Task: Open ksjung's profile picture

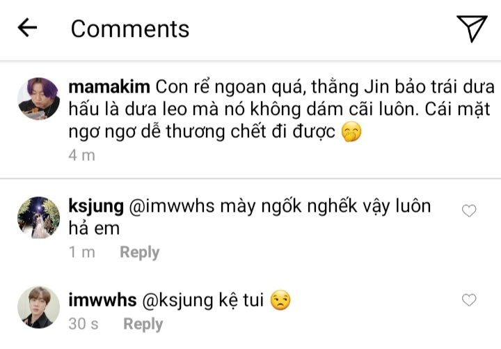Action: pos(38,217)
